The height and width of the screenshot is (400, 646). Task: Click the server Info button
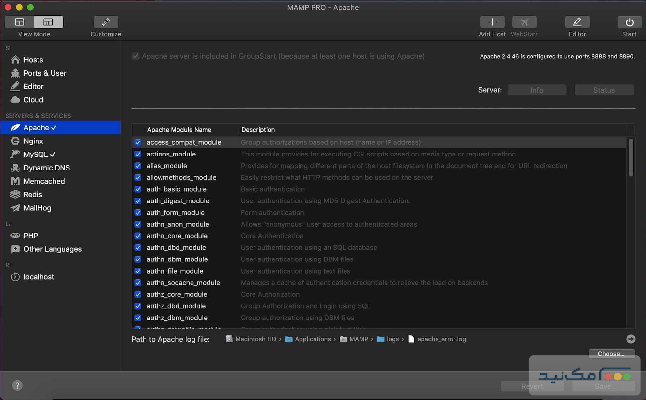point(536,90)
